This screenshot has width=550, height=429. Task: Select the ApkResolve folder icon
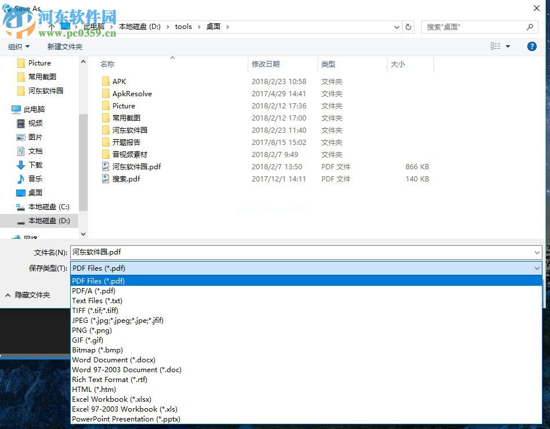tap(106, 93)
